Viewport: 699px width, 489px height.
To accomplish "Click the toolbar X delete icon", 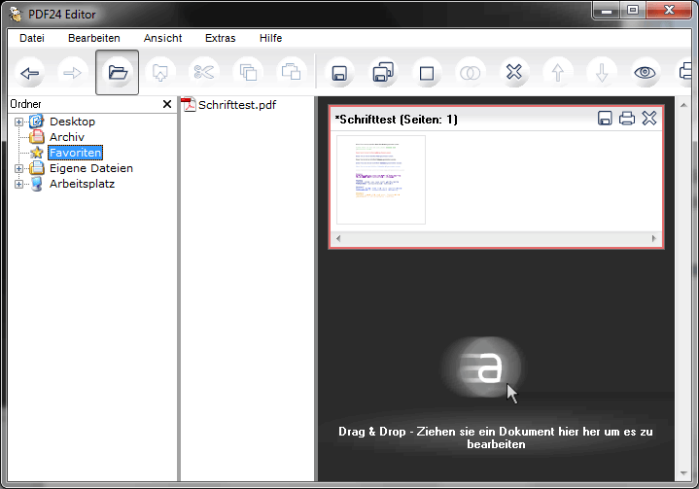I will 514,72.
